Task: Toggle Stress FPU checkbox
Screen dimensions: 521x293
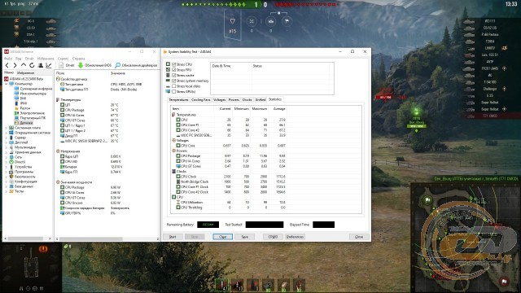Action: pos(173,70)
